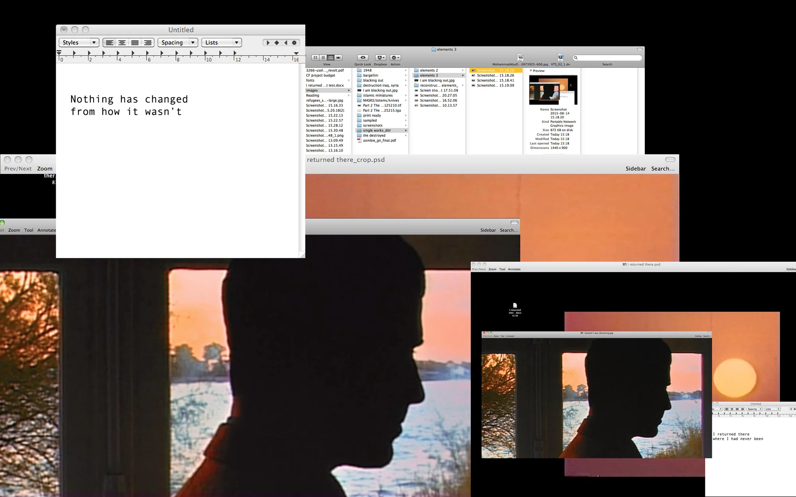
Task: Click the sampled folder icon
Action: click(359, 120)
